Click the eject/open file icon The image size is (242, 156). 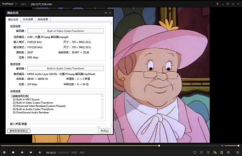pos(40,152)
